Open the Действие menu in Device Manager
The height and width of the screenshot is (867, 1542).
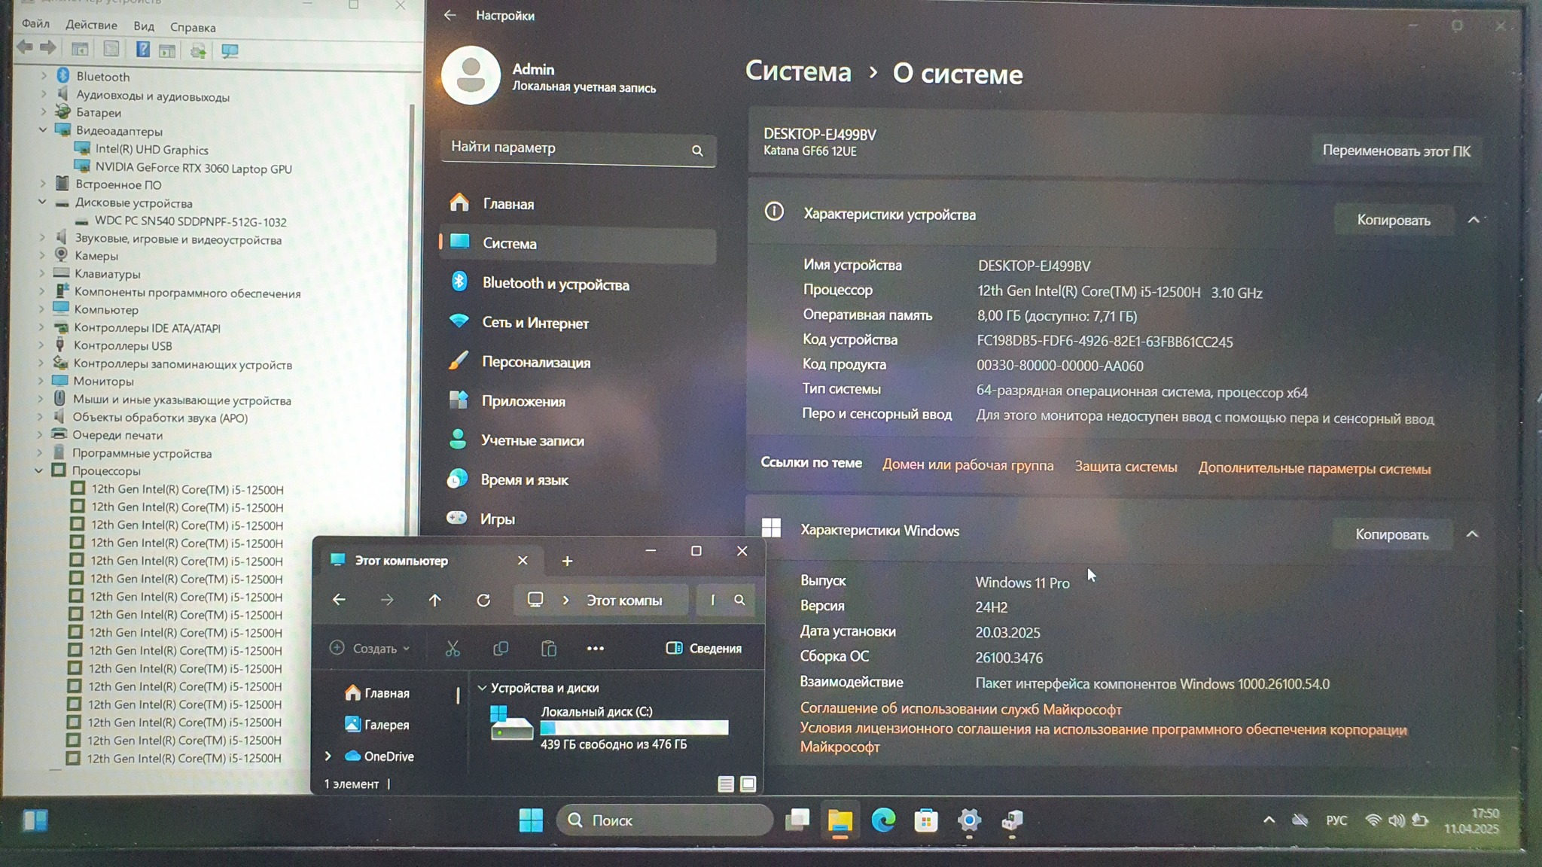pyautogui.click(x=91, y=25)
